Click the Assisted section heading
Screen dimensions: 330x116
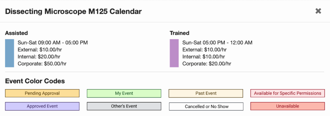[x=16, y=33]
